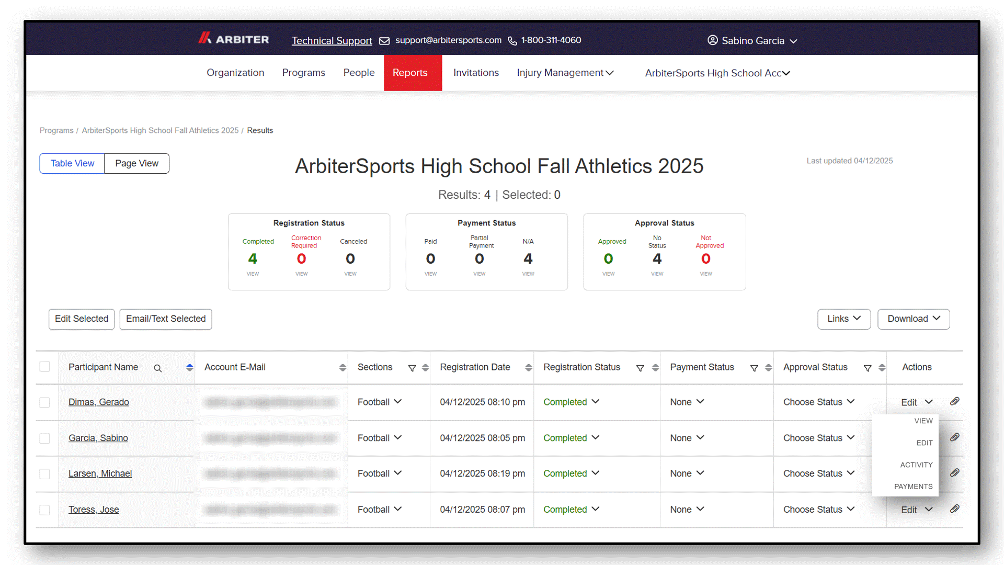Tick the checkbox for Dimas, Gerado row
The image size is (1004, 565).
coord(45,402)
